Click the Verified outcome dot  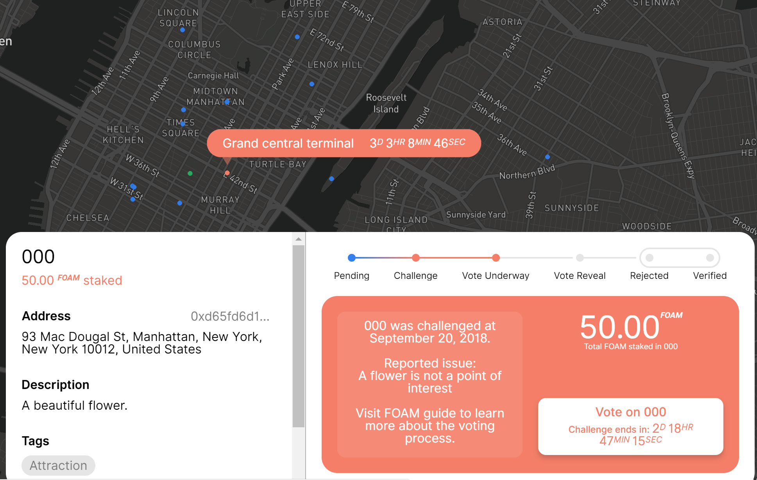tap(710, 258)
